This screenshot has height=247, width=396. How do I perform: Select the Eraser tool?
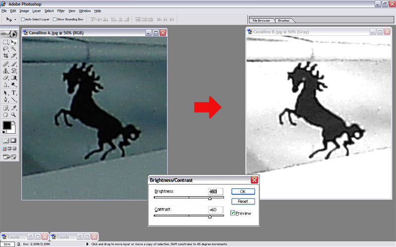click(x=5, y=78)
